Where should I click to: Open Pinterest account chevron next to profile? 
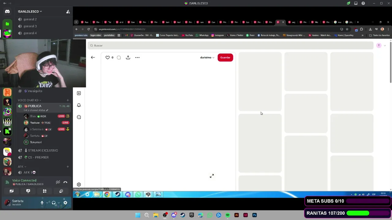(x=385, y=46)
